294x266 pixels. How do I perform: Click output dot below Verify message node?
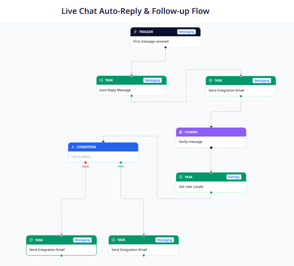pyautogui.click(x=211, y=148)
